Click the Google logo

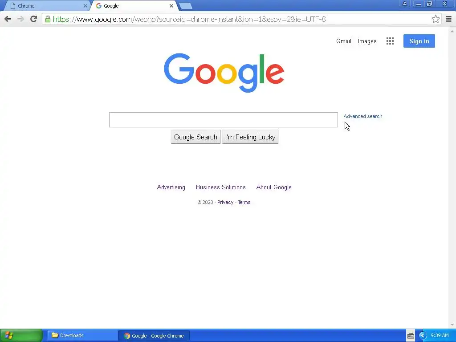coord(224,73)
